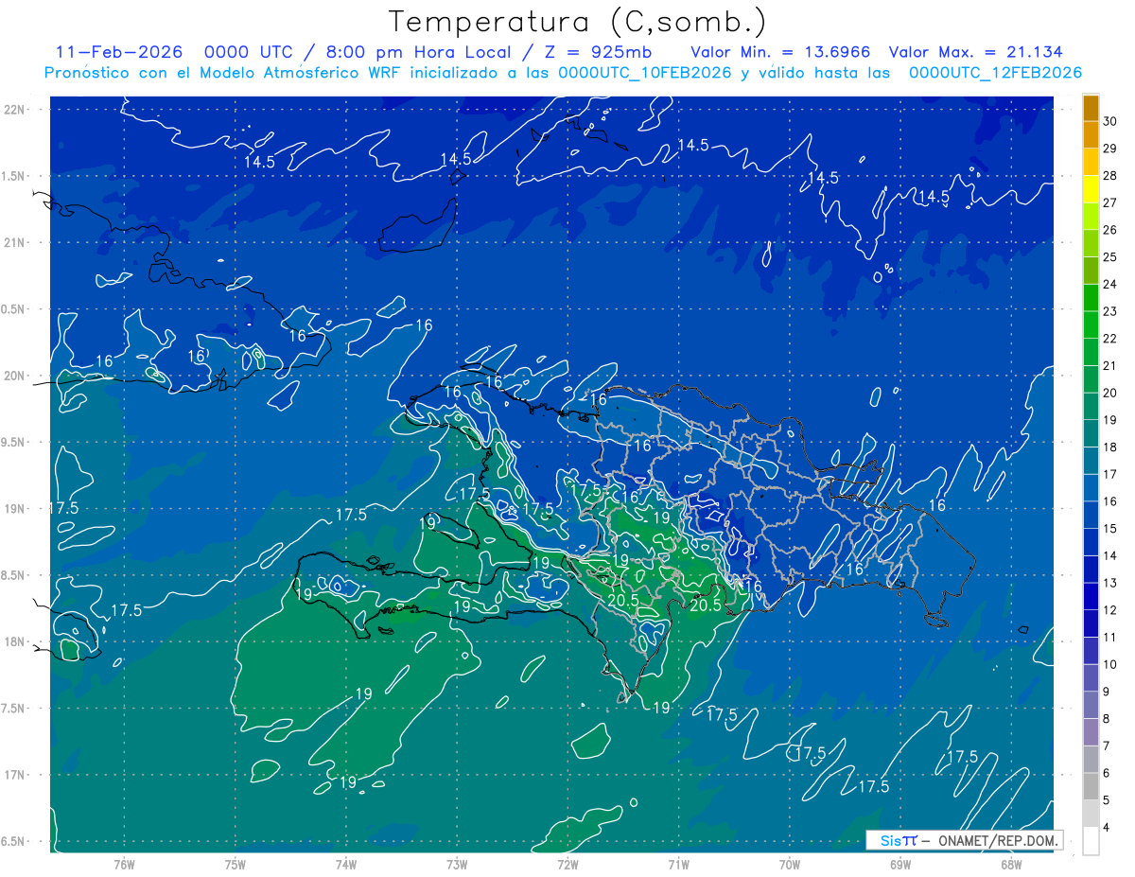Pick the teal legend swatch between 18 and 19

point(1091,434)
